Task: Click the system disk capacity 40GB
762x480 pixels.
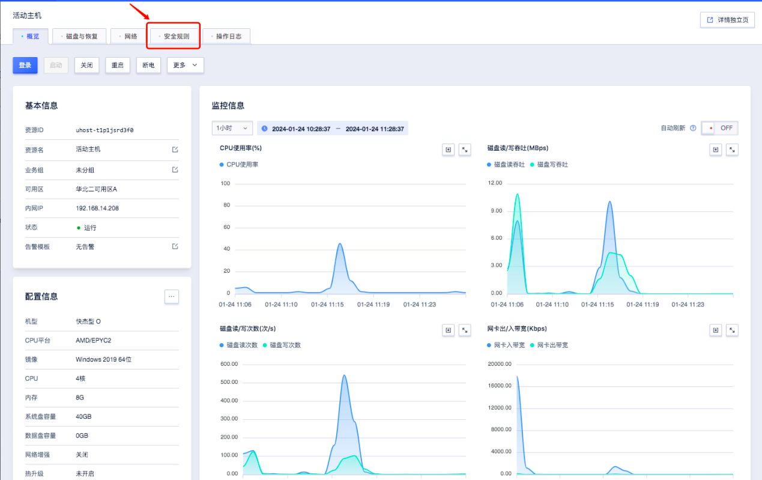Action: pyautogui.click(x=83, y=416)
